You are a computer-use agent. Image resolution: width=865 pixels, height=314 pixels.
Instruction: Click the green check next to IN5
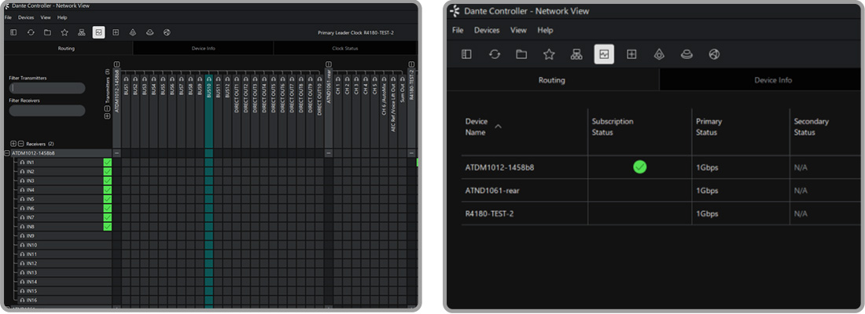click(108, 199)
